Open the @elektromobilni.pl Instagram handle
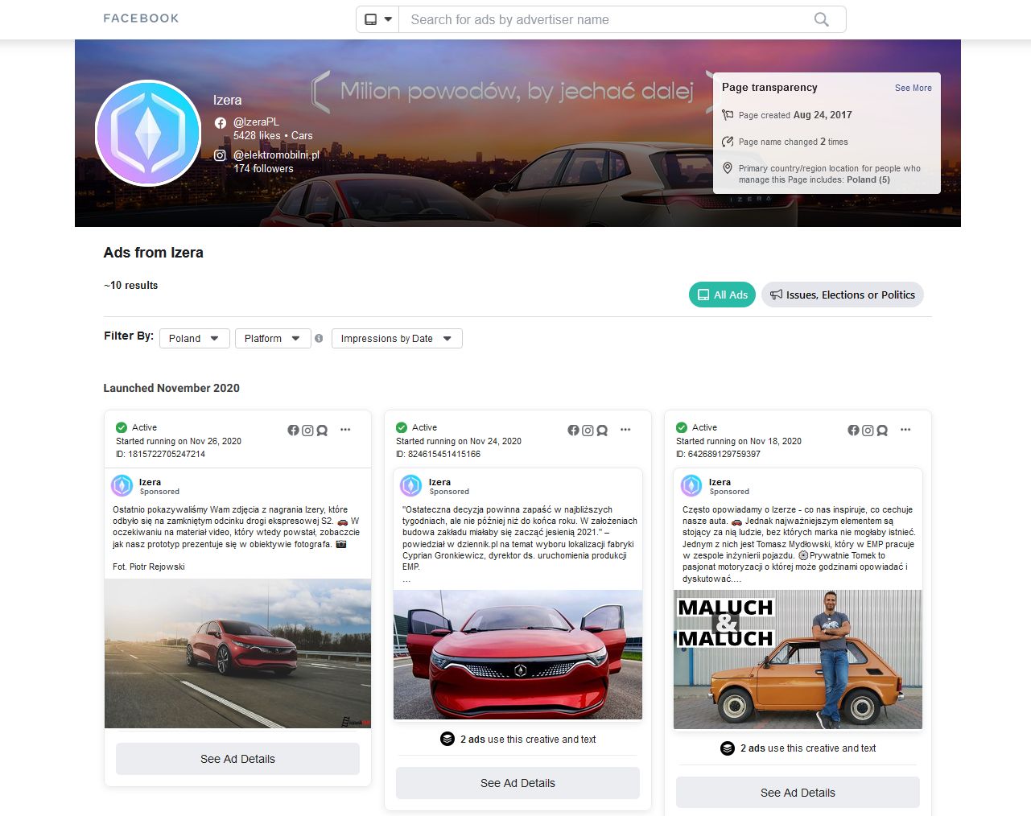Image resolution: width=1031 pixels, height=816 pixels. [x=276, y=155]
